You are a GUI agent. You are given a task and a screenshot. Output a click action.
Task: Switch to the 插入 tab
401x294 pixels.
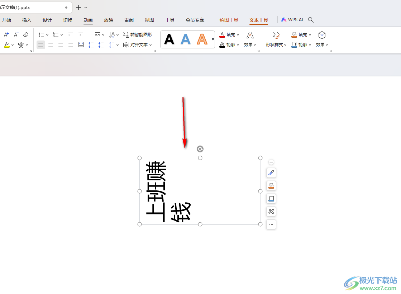click(27, 20)
